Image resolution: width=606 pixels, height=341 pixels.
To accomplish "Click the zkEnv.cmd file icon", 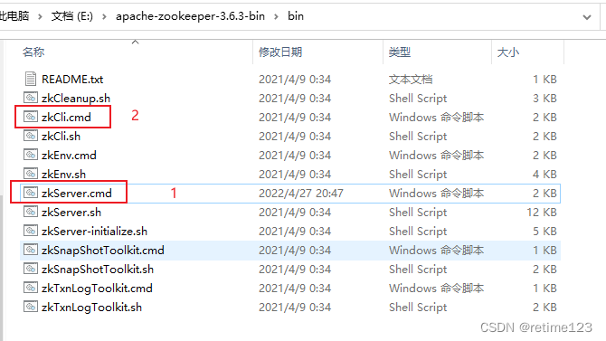I will pos(31,155).
